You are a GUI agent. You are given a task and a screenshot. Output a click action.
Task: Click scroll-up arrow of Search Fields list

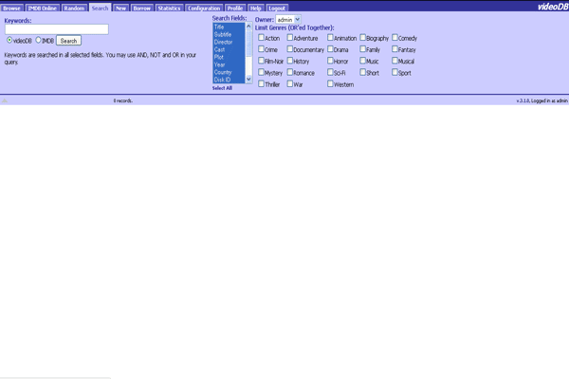click(x=248, y=27)
